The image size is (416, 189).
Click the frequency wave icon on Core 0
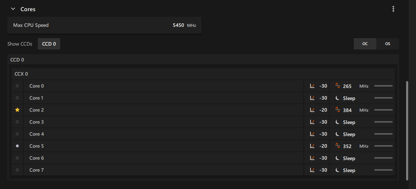click(337, 85)
